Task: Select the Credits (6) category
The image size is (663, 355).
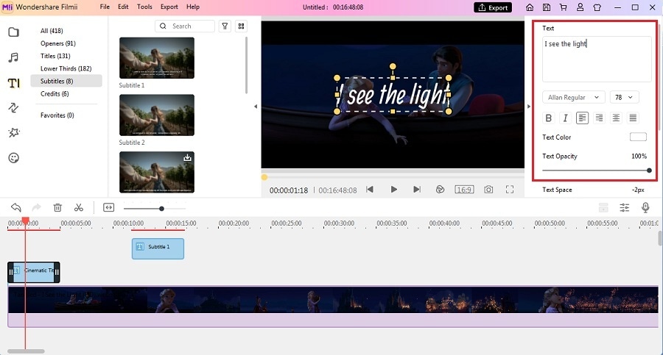Action: pyautogui.click(x=55, y=93)
